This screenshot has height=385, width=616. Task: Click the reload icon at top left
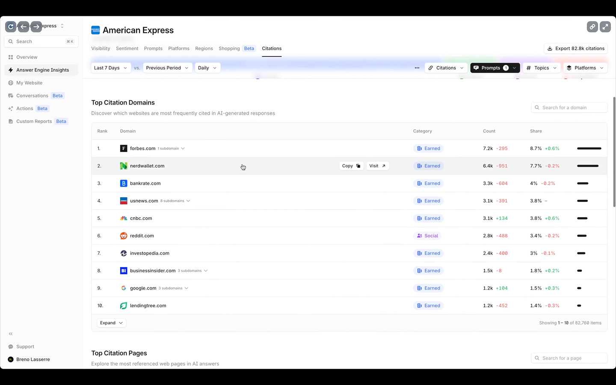point(11,27)
